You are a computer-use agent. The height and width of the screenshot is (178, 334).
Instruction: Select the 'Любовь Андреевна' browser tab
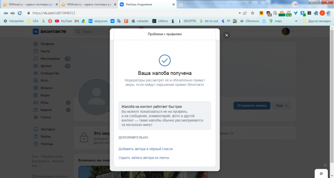[x=147, y=4]
